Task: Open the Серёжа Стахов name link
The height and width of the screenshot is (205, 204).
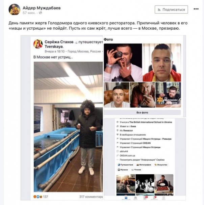Action: 59,42
